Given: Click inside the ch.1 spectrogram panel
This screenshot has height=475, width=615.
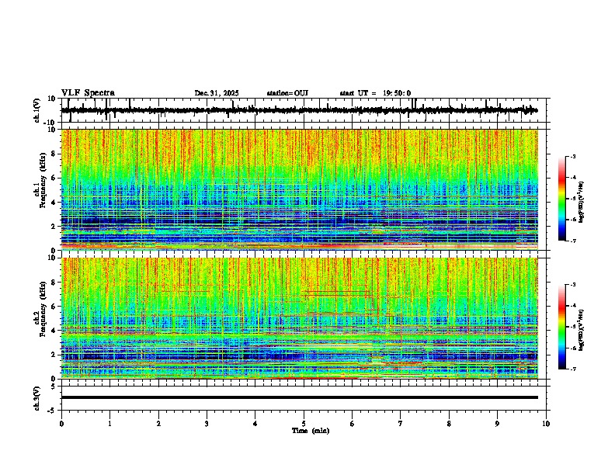Looking at the screenshot, I should [300, 189].
